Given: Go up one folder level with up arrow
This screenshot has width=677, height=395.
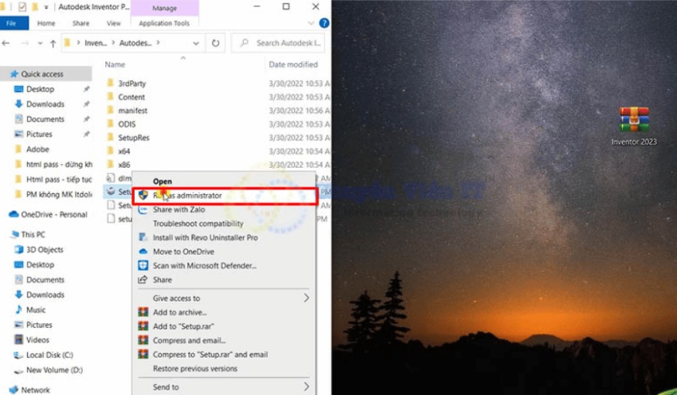Looking at the screenshot, I should pyautogui.click(x=53, y=43).
